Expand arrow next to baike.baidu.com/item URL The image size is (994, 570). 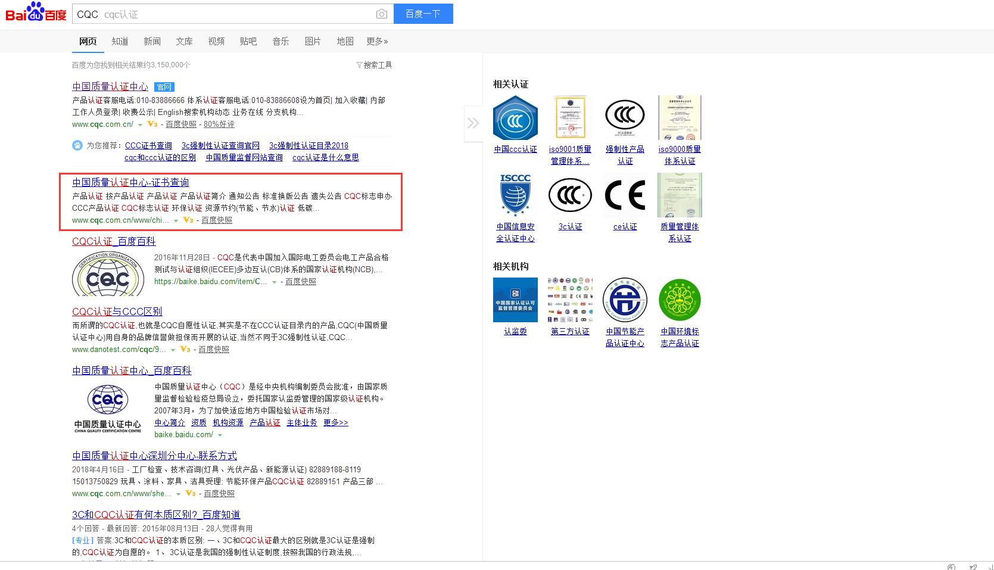274,282
